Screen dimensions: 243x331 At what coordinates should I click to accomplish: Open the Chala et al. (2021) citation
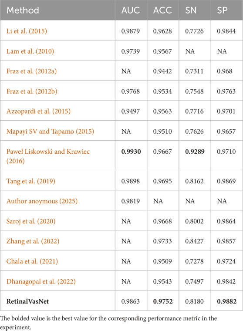[x=32, y=261]
